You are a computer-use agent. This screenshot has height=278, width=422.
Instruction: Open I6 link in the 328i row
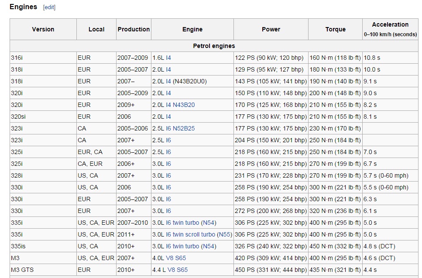click(168, 175)
